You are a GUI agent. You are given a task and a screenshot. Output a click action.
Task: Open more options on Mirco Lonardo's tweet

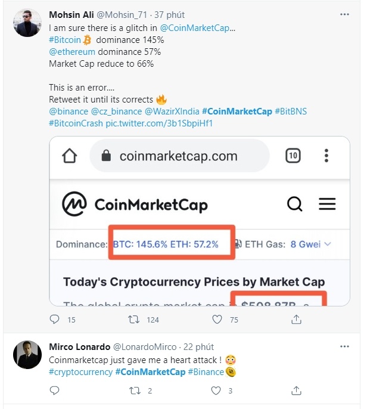click(x=344, y=346)
